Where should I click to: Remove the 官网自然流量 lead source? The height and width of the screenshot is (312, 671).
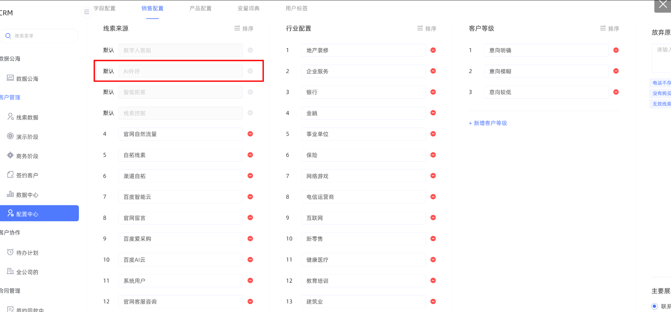[250, 134]
